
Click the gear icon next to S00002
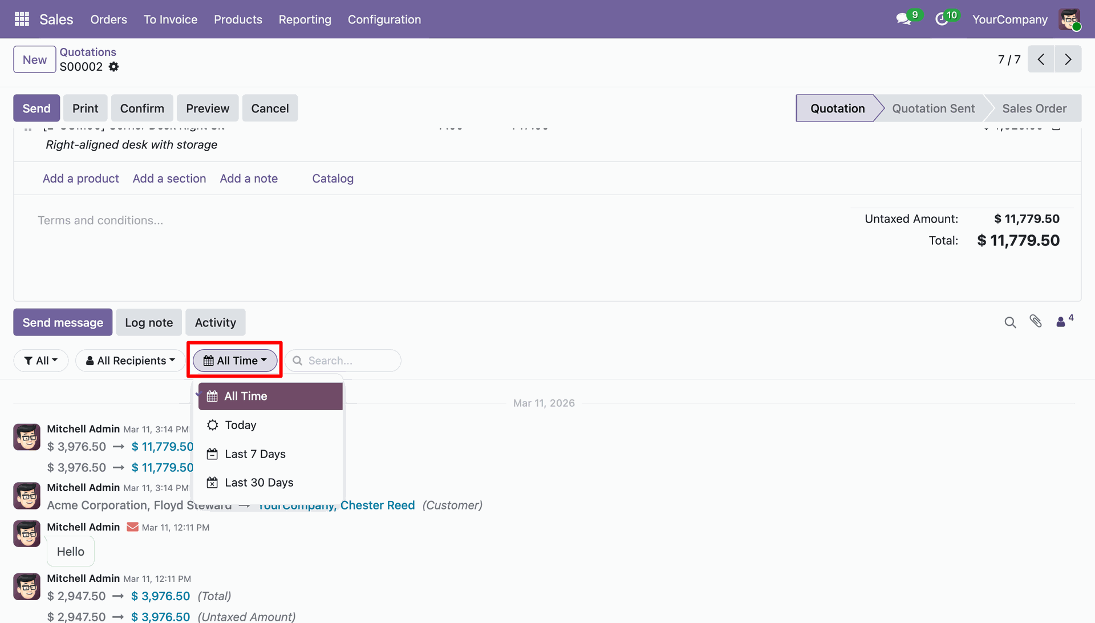pyautogui.click(x=114, y=67)
